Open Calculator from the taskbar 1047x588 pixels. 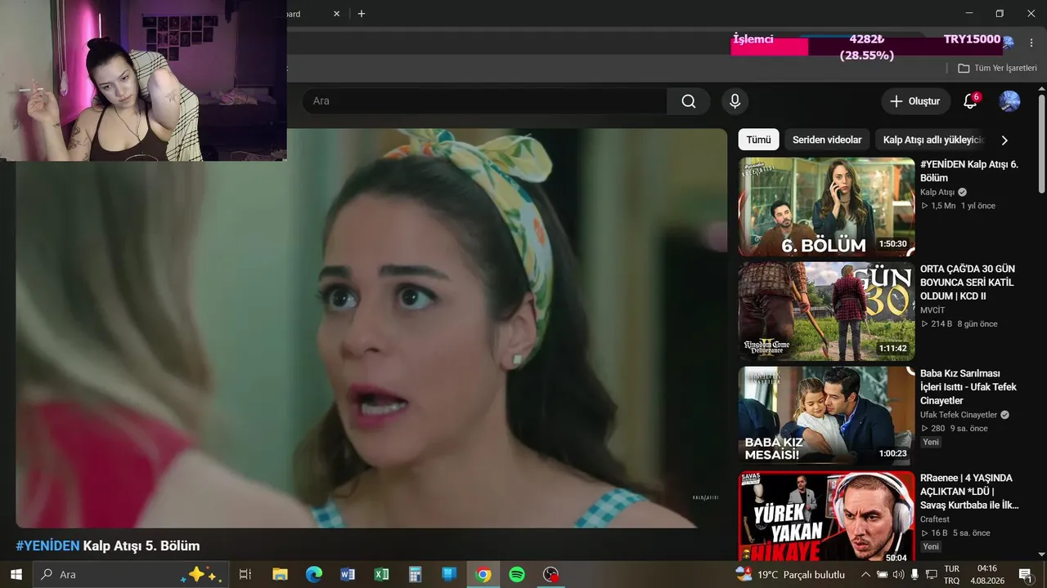(x=416, y=574)
